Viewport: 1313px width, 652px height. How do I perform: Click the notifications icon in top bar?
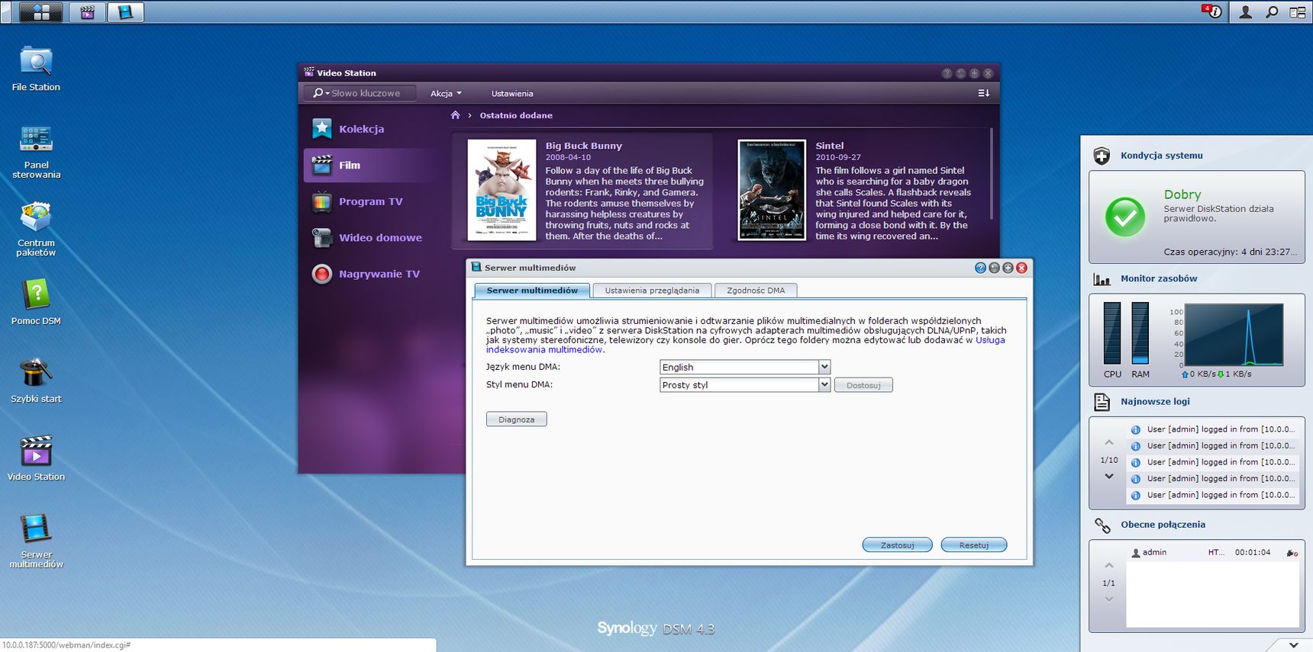pos(1212,11)
